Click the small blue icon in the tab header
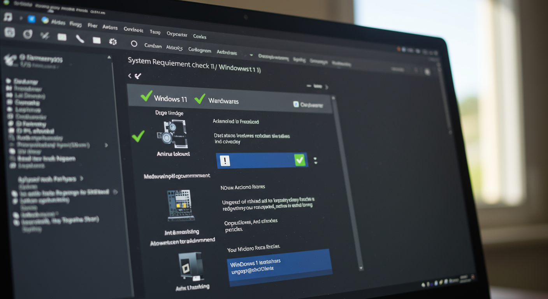 pos(296,104)
